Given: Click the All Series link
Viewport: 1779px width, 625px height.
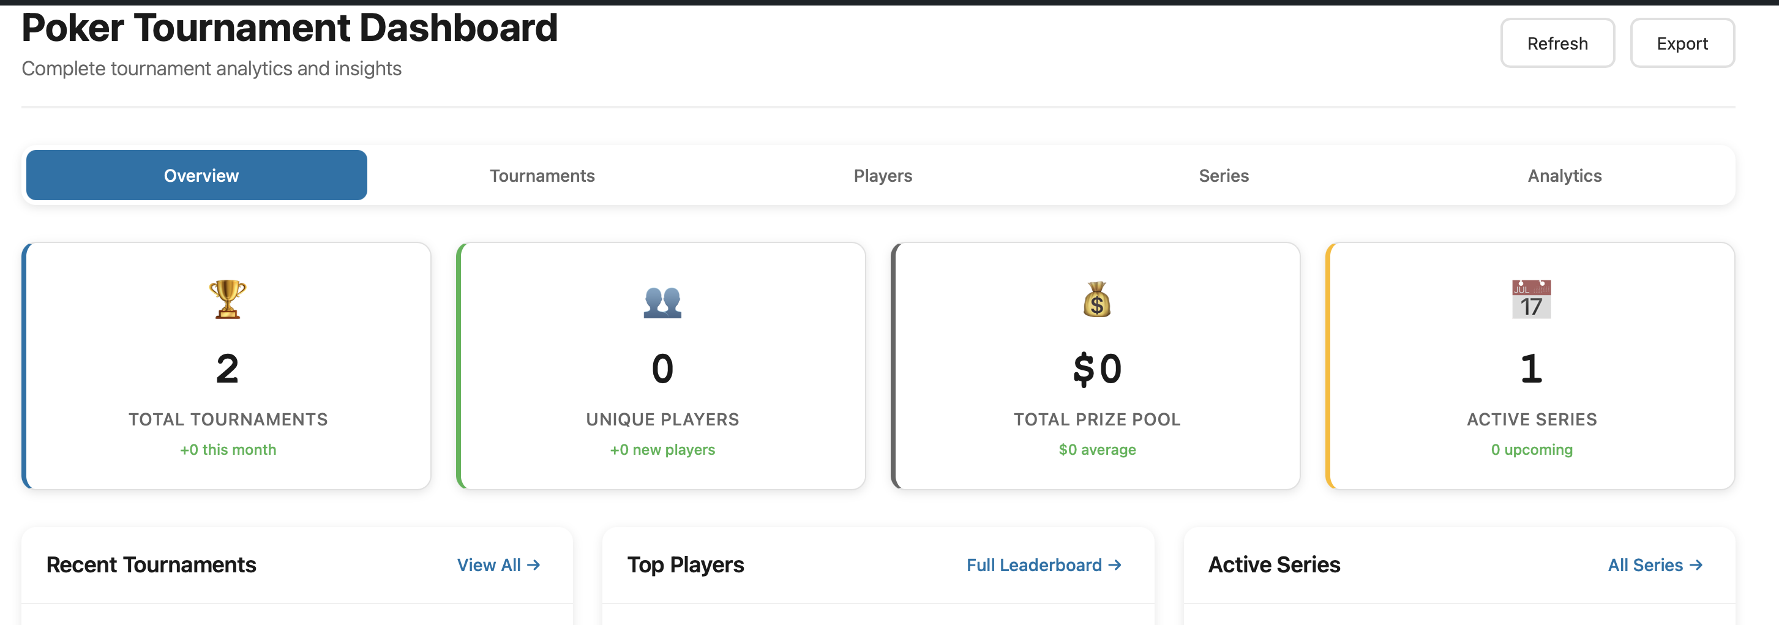Looking at the screenshot, I should click(x=1655, y=565).
